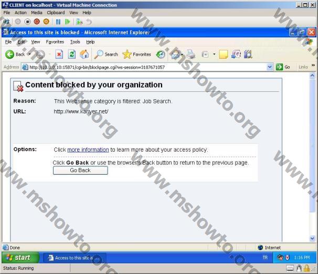
Task: Open the Edit dropdown arrow
Action: [214, 55]
